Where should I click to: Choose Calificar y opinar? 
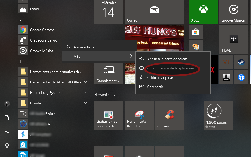173,77
